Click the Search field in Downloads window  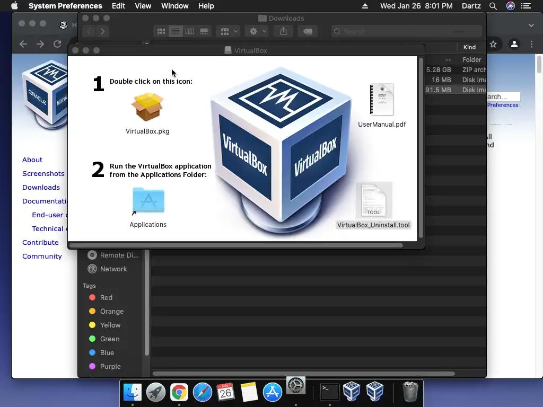tap(406, 31)
